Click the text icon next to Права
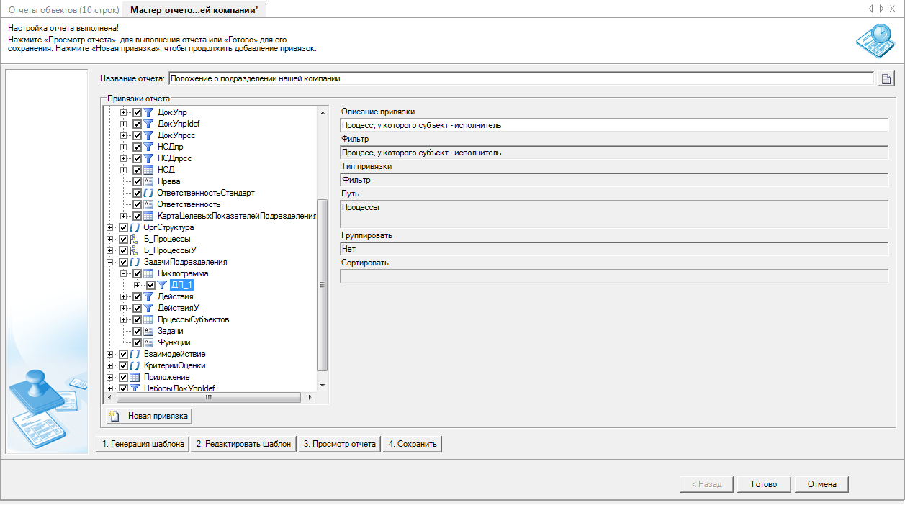 pos(148,181)
